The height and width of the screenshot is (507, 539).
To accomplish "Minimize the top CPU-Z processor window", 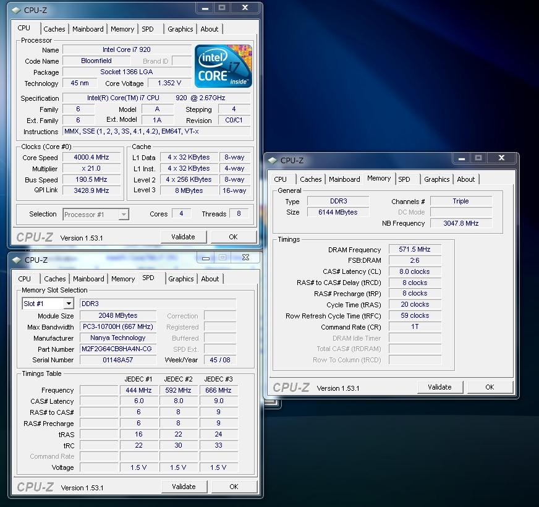I will coord(206,8).
